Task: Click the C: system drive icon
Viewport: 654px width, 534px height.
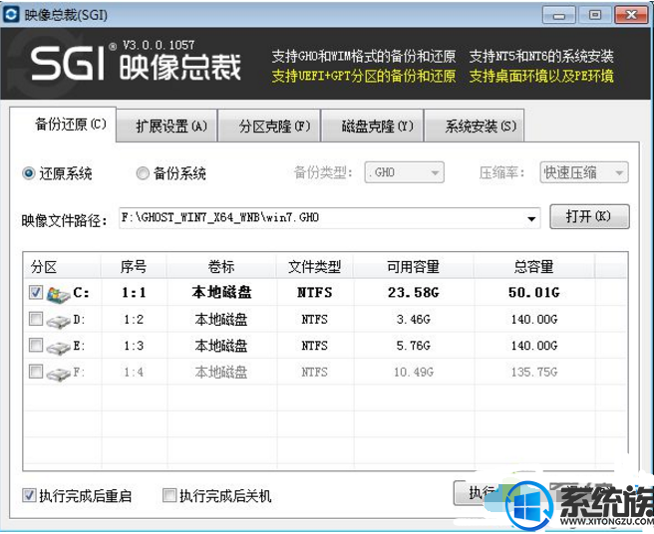Action: pyautogui.click(x=58, y=294)
